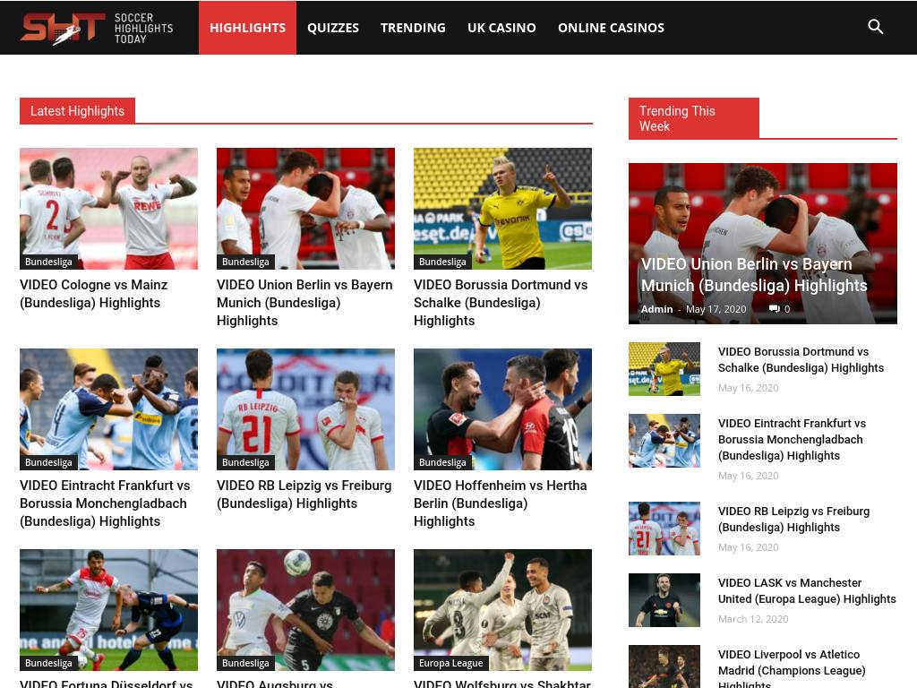
Task: Click RB Leipzig vs Freiburg grid thumbnail
Action: point(305,408)
